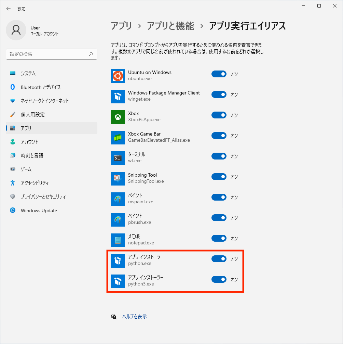The height and width of the screenshot is (344, 343).
Task: Click the Xbox Game Bar icon
Action: click(118, 137)
